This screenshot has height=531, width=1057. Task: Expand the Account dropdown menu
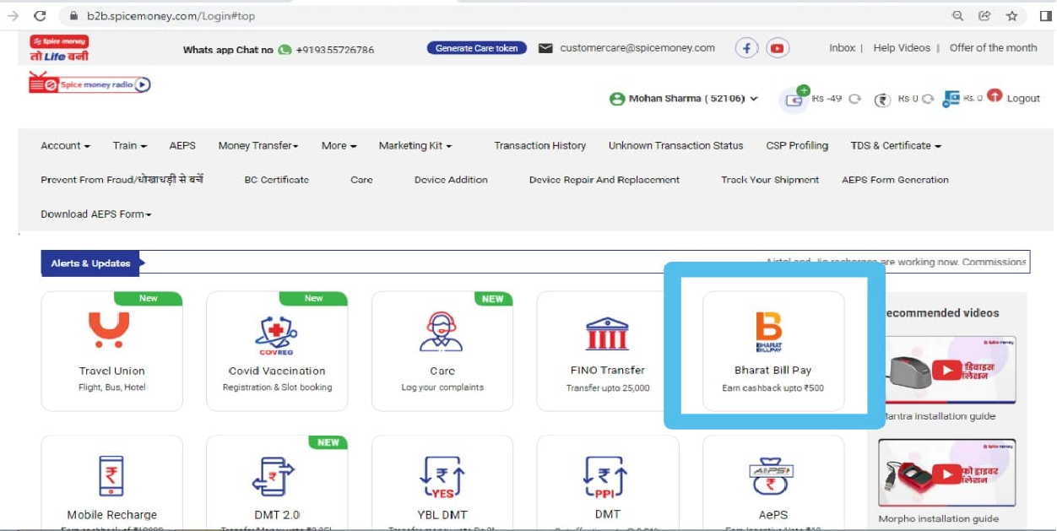pos(65,145)
